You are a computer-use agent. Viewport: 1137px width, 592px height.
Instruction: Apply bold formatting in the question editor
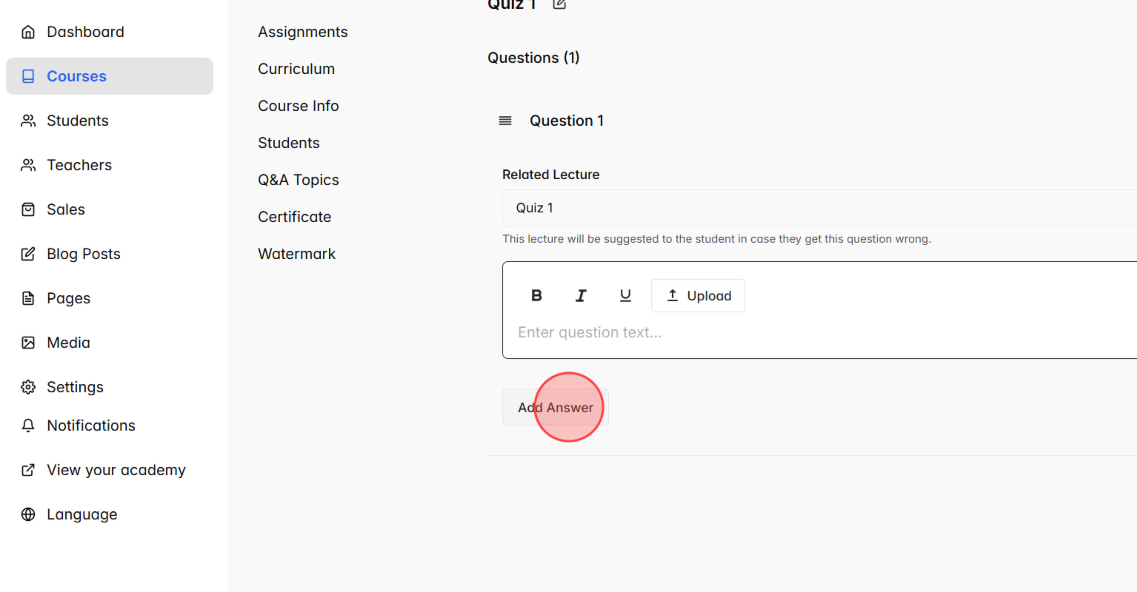[536, 295]
